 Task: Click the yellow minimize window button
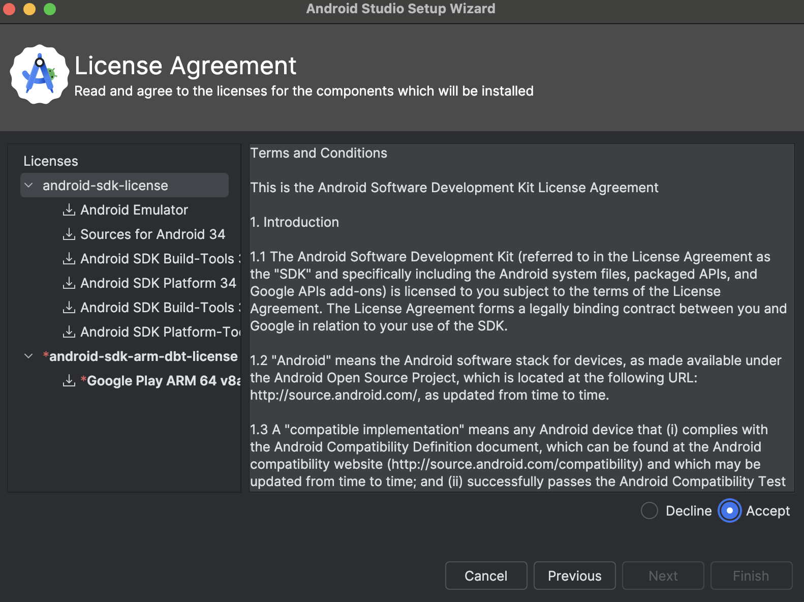(29, 9)
